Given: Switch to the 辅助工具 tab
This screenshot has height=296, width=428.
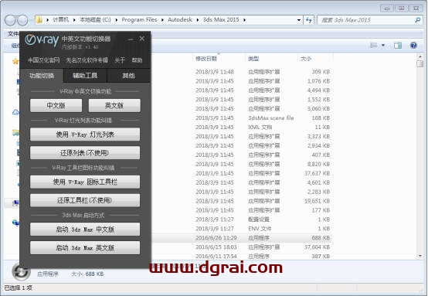Looking at the screenshot, I should [85, 76].
